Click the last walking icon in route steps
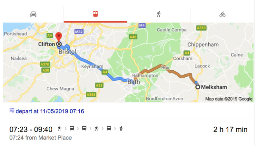 click(x=121, y=129)
